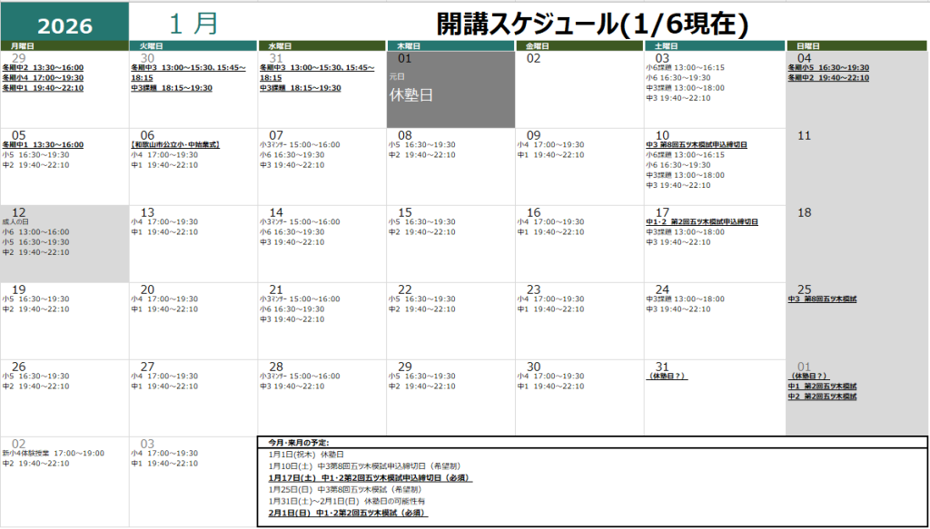Click the 今月・来月の予定 notes heading
This screenshot has height=529, width=930.
point(299,442)
